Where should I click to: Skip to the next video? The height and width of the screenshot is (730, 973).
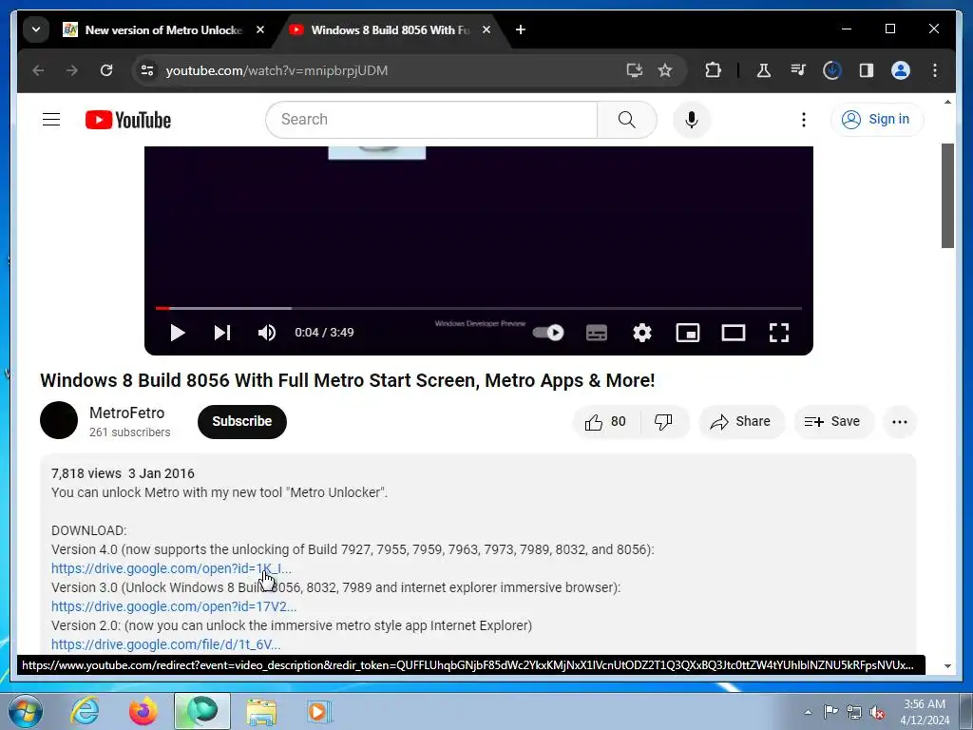[222, 333]
